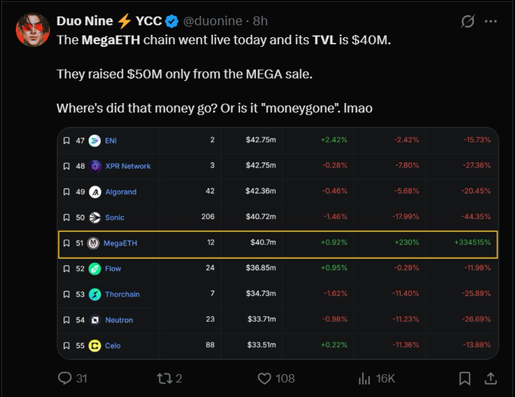Like the tweet with heart icon
Image resolution: width=515 pixels, height=397 pixels.
point(264,378)
